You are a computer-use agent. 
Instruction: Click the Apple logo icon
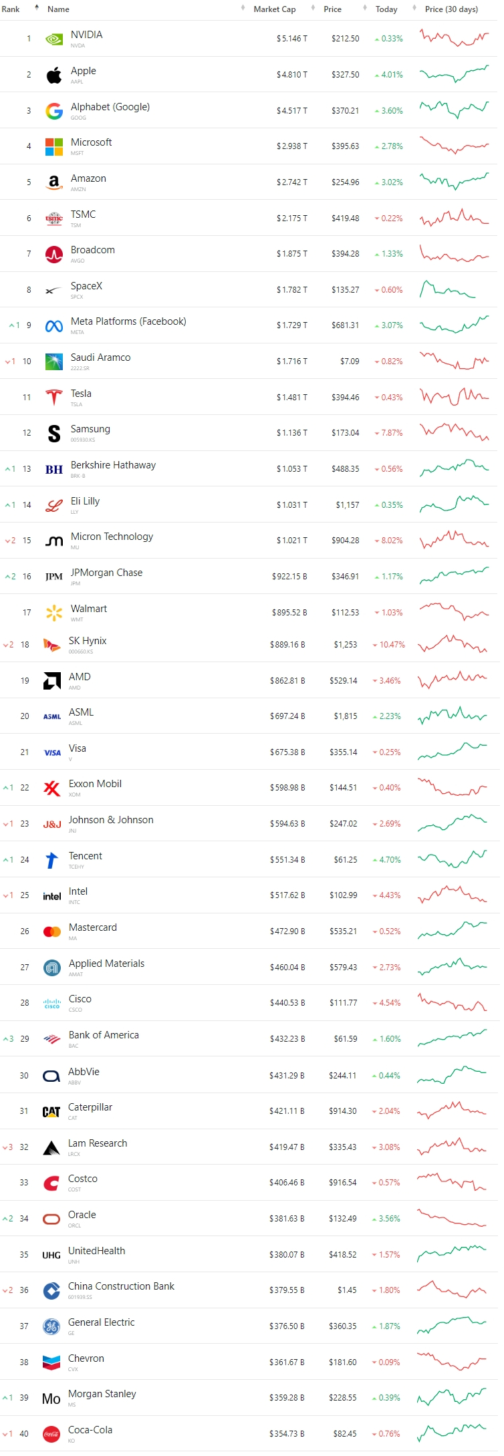coord(54,75)
